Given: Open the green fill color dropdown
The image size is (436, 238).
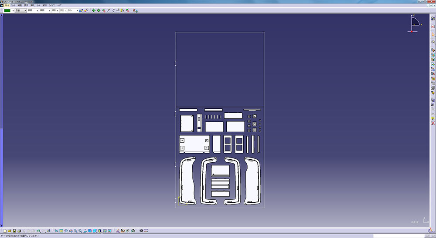Looking at the screenshot, I should pyautogui.click(x=13, y=10).
